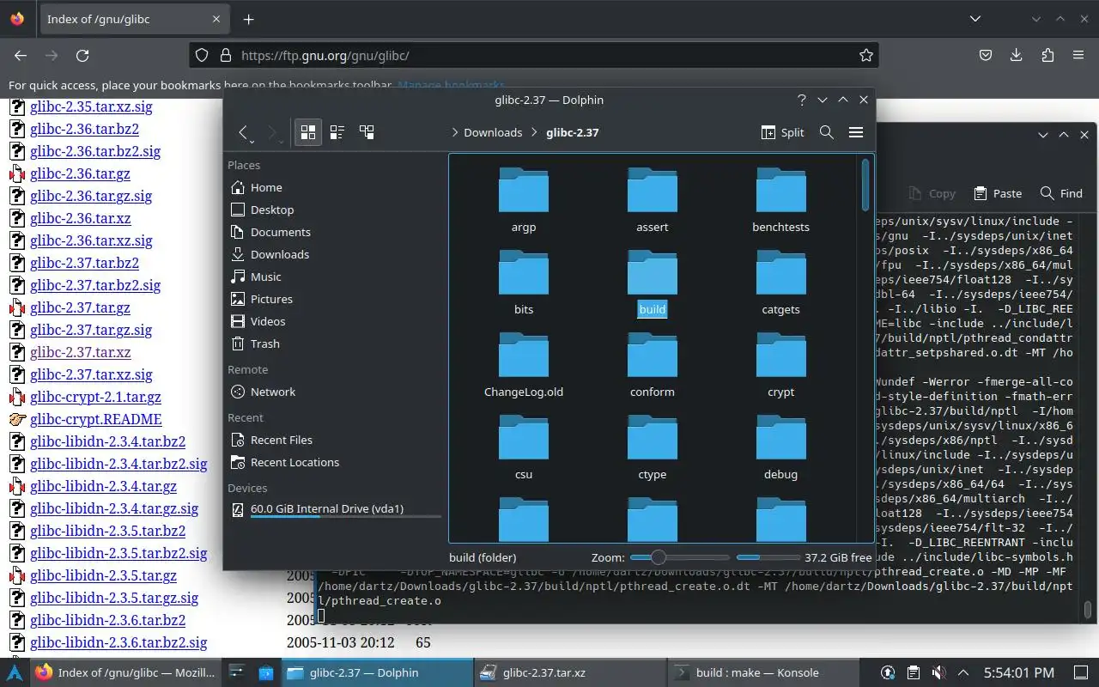Bookmark this page with star icon
This screenshot has height=687, width=1099.
point(865,55)
